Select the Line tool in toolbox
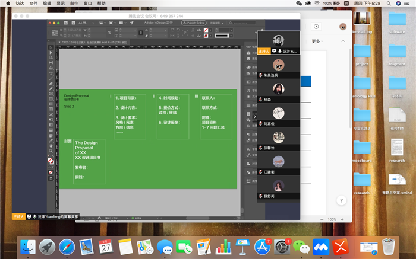 (51, 78)
